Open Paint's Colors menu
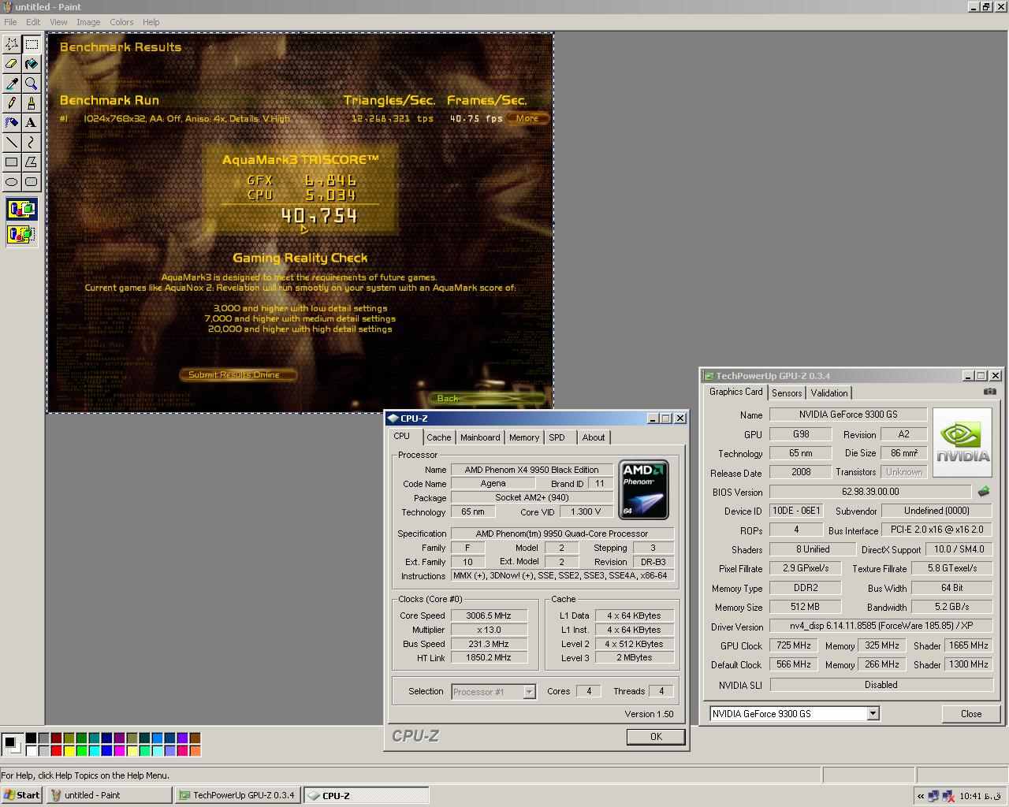 coord(121,22)
